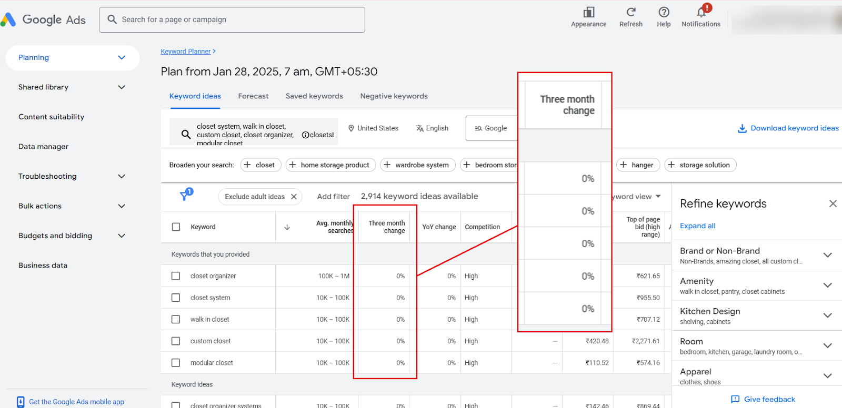The height and width of the screenshot is (408, 842).
Task: Open the Help icon
Action: coord(664,12)
